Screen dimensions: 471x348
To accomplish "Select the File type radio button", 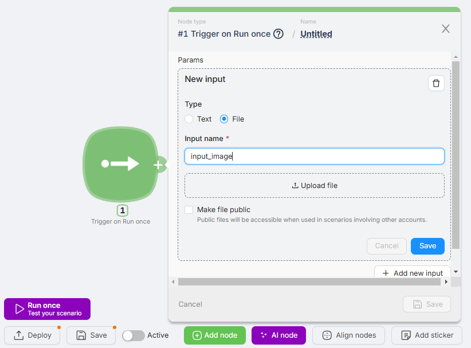I will 224,119.
